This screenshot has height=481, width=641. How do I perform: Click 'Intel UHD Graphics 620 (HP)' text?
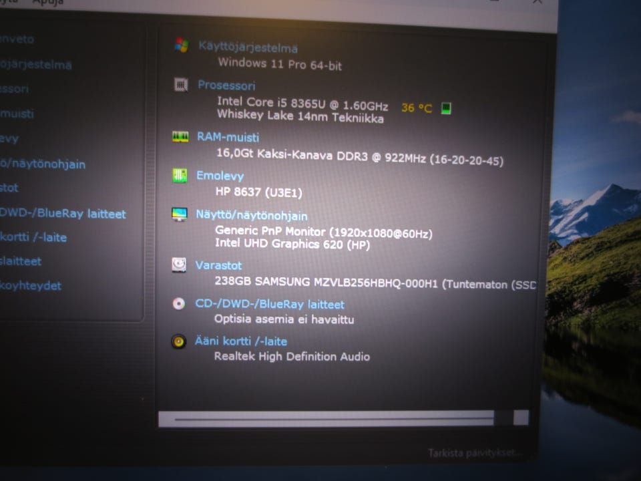tap(292, 244)
